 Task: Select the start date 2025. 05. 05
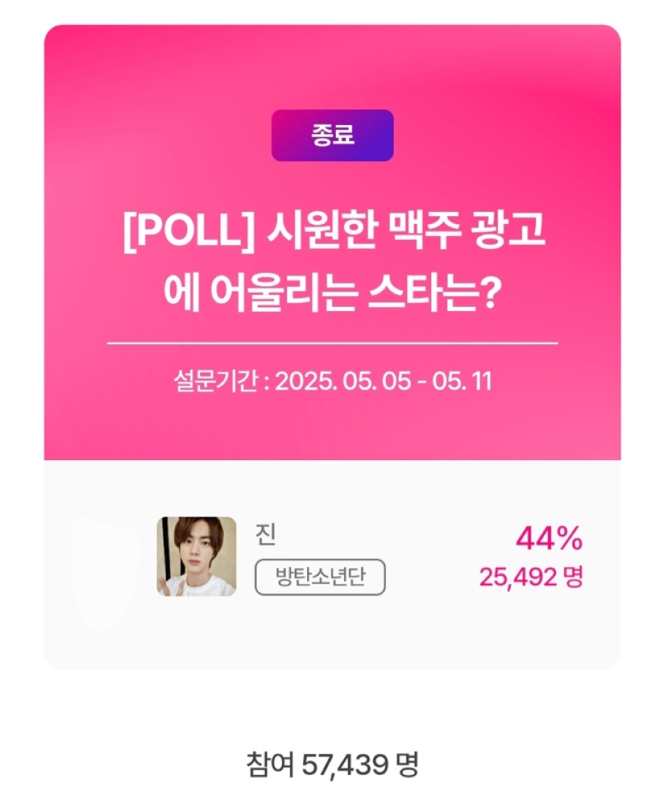point(343,382)
